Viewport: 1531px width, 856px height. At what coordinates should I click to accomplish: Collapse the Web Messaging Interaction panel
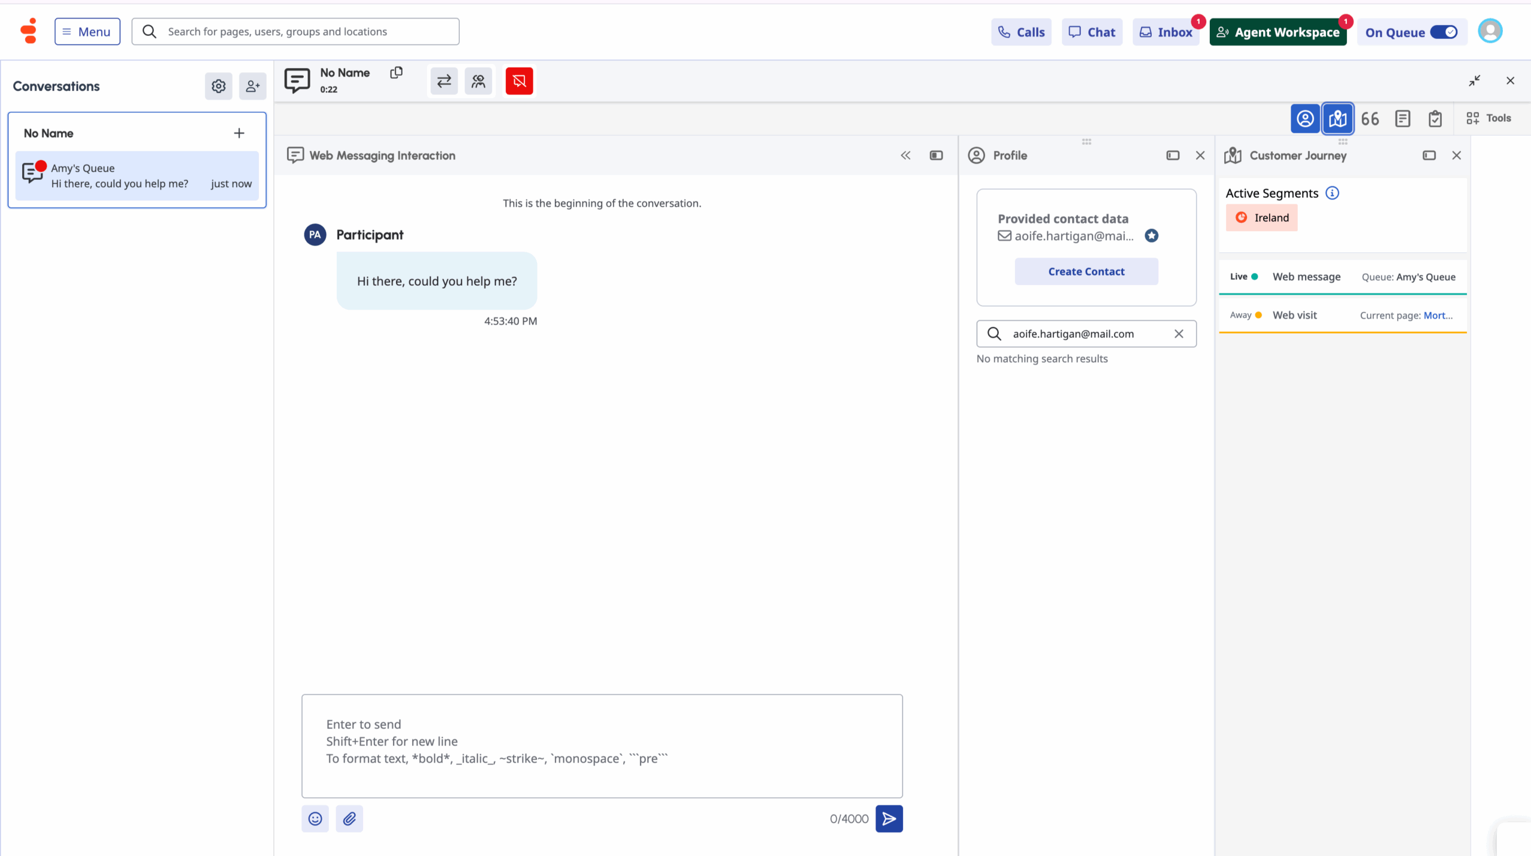[x=905, y=155]
